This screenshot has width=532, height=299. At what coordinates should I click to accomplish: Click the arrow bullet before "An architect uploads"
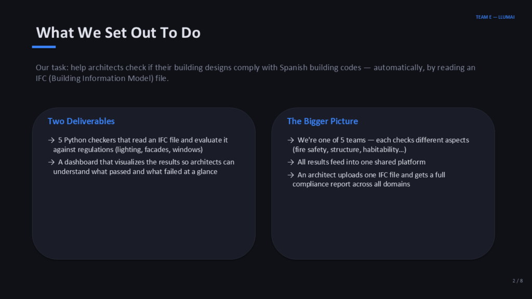click(290, 175)
